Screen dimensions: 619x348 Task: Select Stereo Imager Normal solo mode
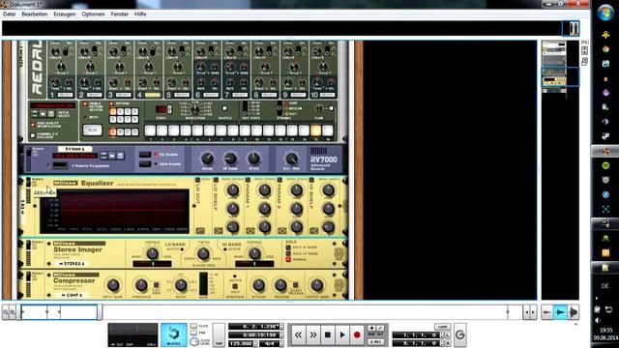click(x=288, y=260)
